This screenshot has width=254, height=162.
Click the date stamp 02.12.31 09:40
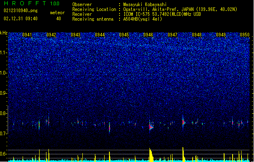[21, 19]
